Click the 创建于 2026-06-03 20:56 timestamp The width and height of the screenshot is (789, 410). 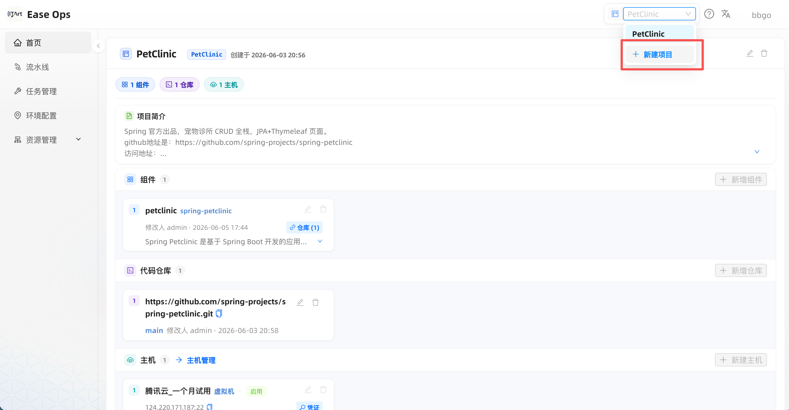[268, 55]
